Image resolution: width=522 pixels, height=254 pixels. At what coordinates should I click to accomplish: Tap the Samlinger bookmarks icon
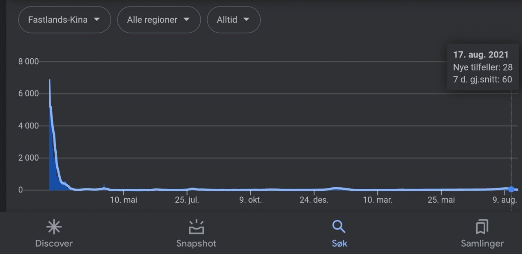click(482, 227)
